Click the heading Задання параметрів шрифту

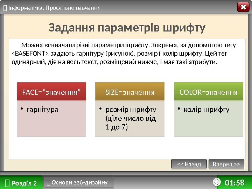127,28
